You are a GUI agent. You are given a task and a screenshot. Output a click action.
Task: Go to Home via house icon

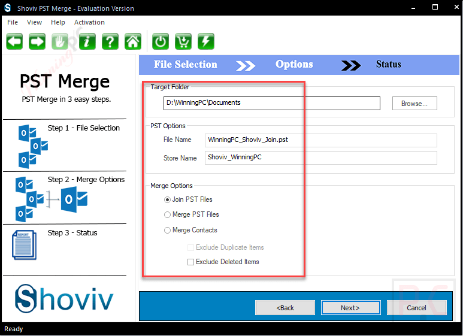(x=133, y=41)
